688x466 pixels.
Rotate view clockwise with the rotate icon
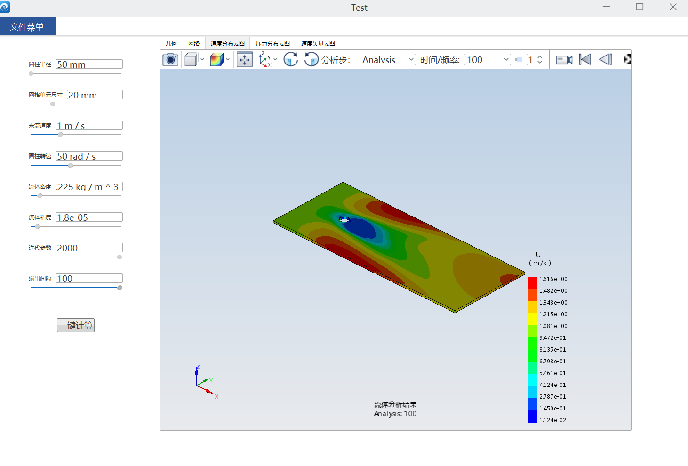coord(291,59)
